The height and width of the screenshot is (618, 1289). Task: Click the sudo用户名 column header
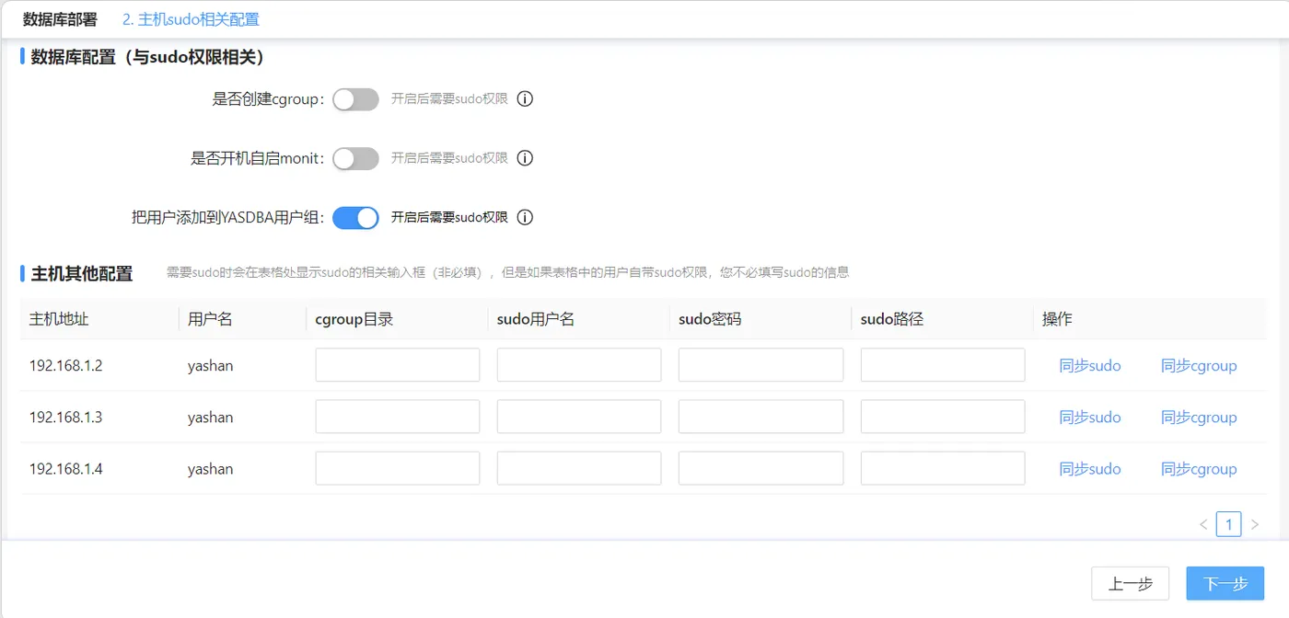pos(536,319)
